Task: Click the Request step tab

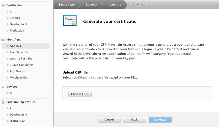Action: pos(91,5)
